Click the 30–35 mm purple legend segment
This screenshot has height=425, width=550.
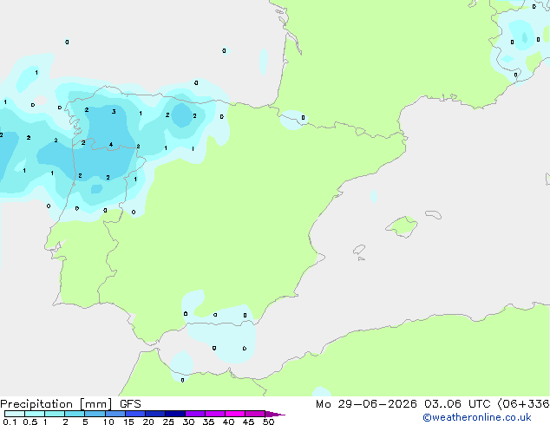tap(195, 414)
